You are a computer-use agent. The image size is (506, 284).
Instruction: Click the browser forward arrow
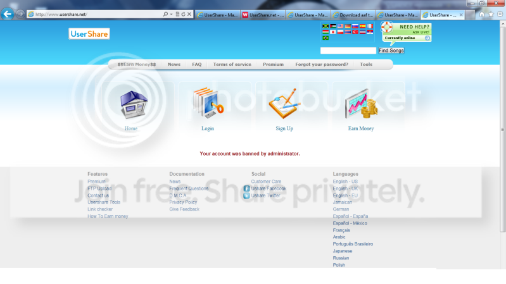pos(20,14)
